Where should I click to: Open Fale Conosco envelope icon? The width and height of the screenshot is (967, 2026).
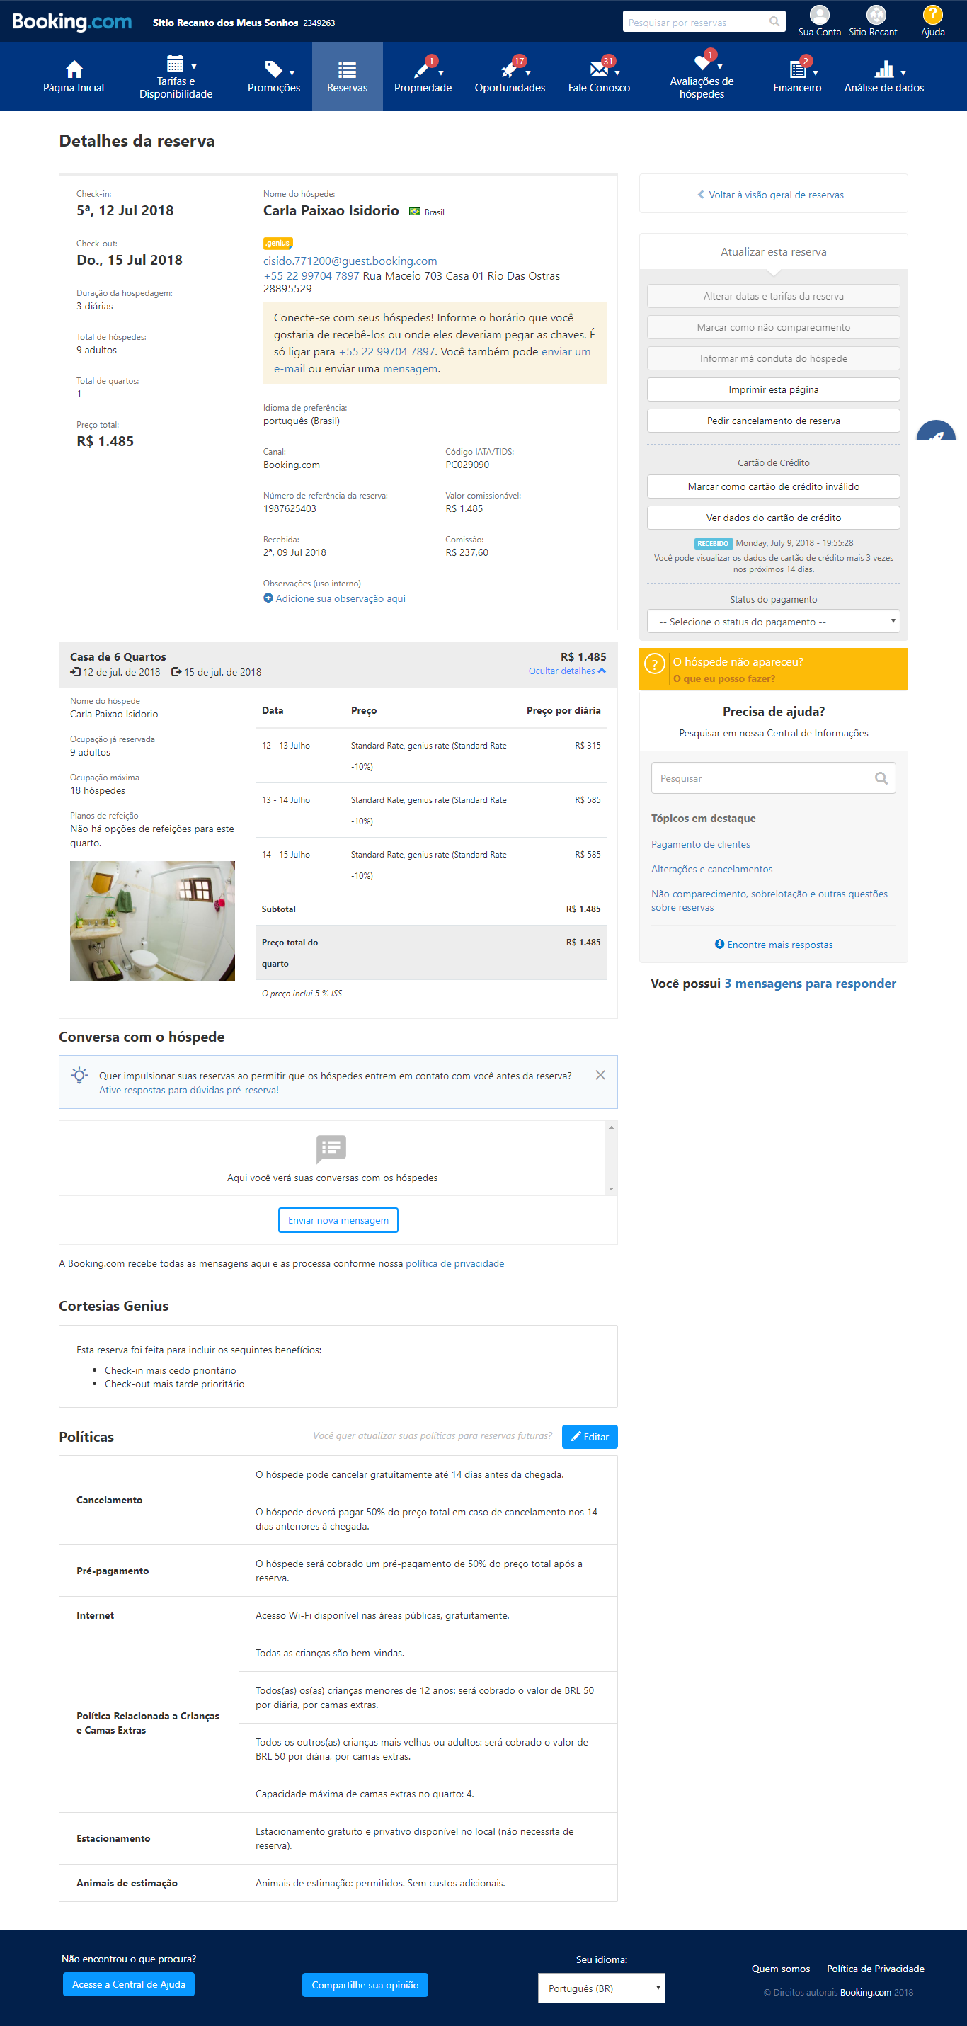(598, 69)
